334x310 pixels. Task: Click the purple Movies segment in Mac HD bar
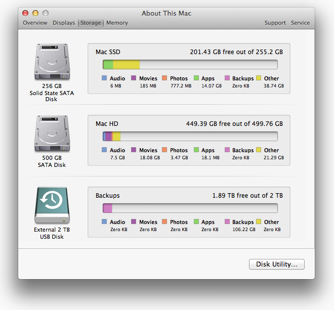click(x=108, y=136)
